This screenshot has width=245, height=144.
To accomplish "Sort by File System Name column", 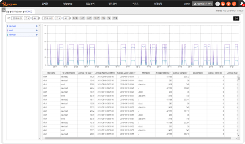I will tap(68, 73).
